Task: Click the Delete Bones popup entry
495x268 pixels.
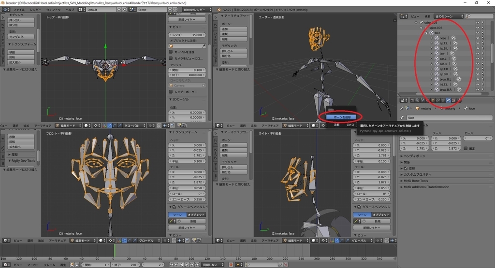Action: 341,117
